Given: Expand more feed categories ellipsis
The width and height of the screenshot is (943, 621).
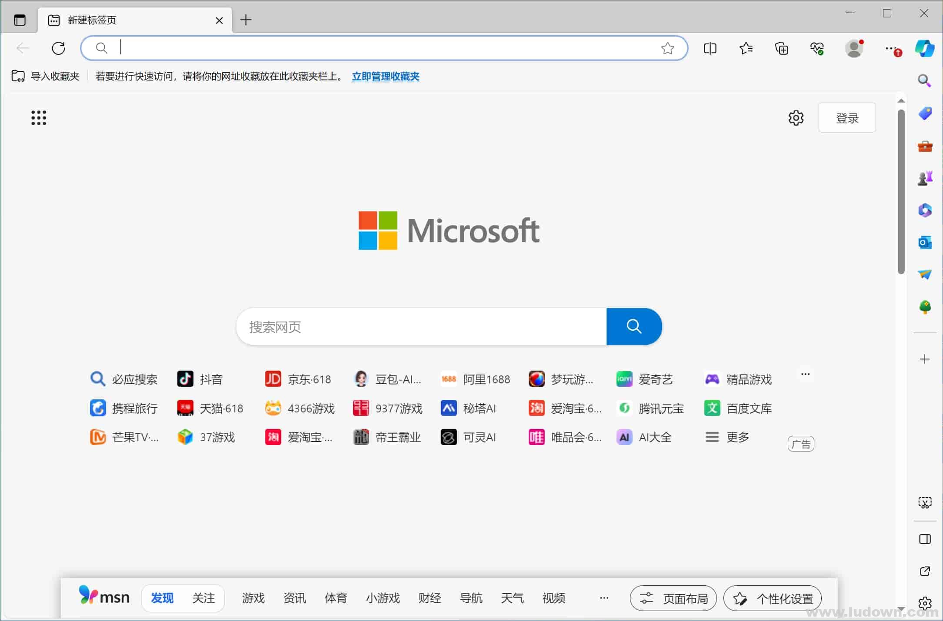Looking at the screenshot, I should [x=604, y=598].
